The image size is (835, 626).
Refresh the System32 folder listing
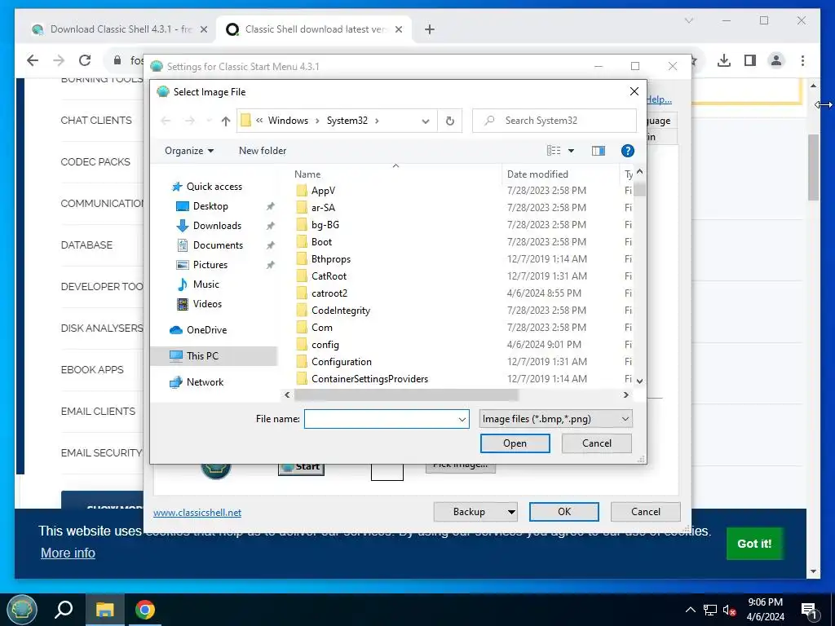point(449,121)
